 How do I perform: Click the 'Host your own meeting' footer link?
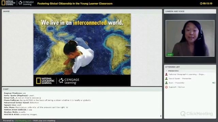click(x=44, y=121)
